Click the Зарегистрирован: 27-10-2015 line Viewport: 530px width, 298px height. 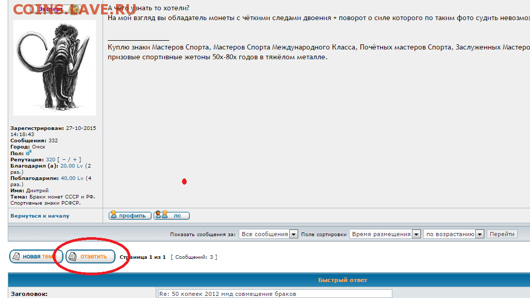coord(53,128)
